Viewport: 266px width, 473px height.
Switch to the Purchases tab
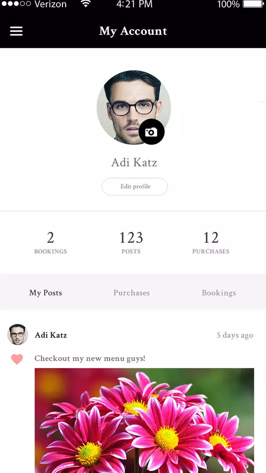(x=132, y=293)
